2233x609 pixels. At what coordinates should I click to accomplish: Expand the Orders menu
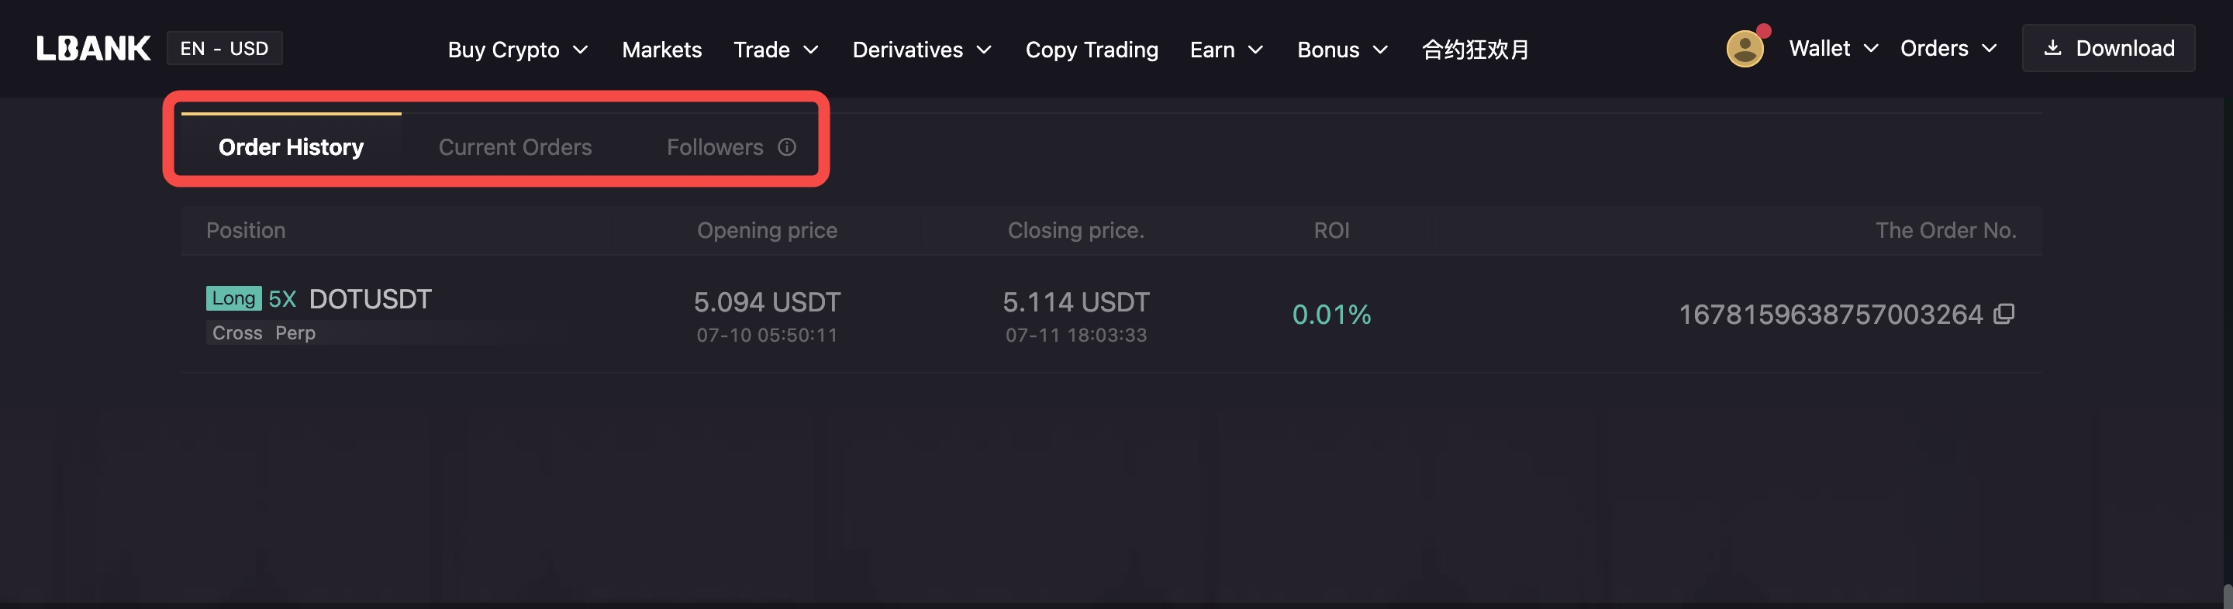(x=1948, y=49)
